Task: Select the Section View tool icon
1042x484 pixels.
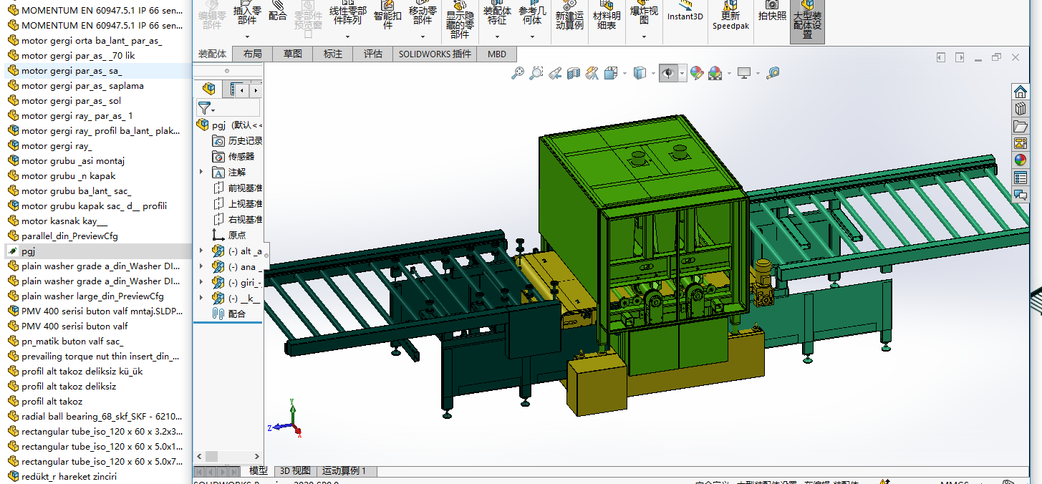Action: pyautogui.click(x=573, y=73)
